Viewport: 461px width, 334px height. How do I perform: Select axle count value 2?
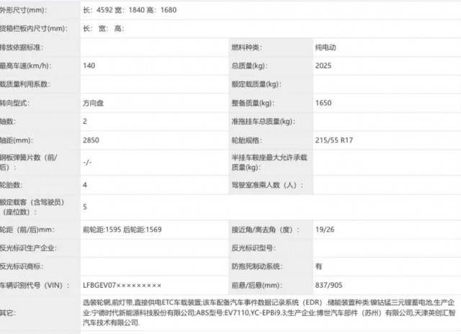85,122
